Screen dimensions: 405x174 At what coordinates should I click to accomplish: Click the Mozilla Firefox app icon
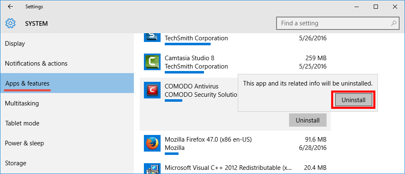152,143
